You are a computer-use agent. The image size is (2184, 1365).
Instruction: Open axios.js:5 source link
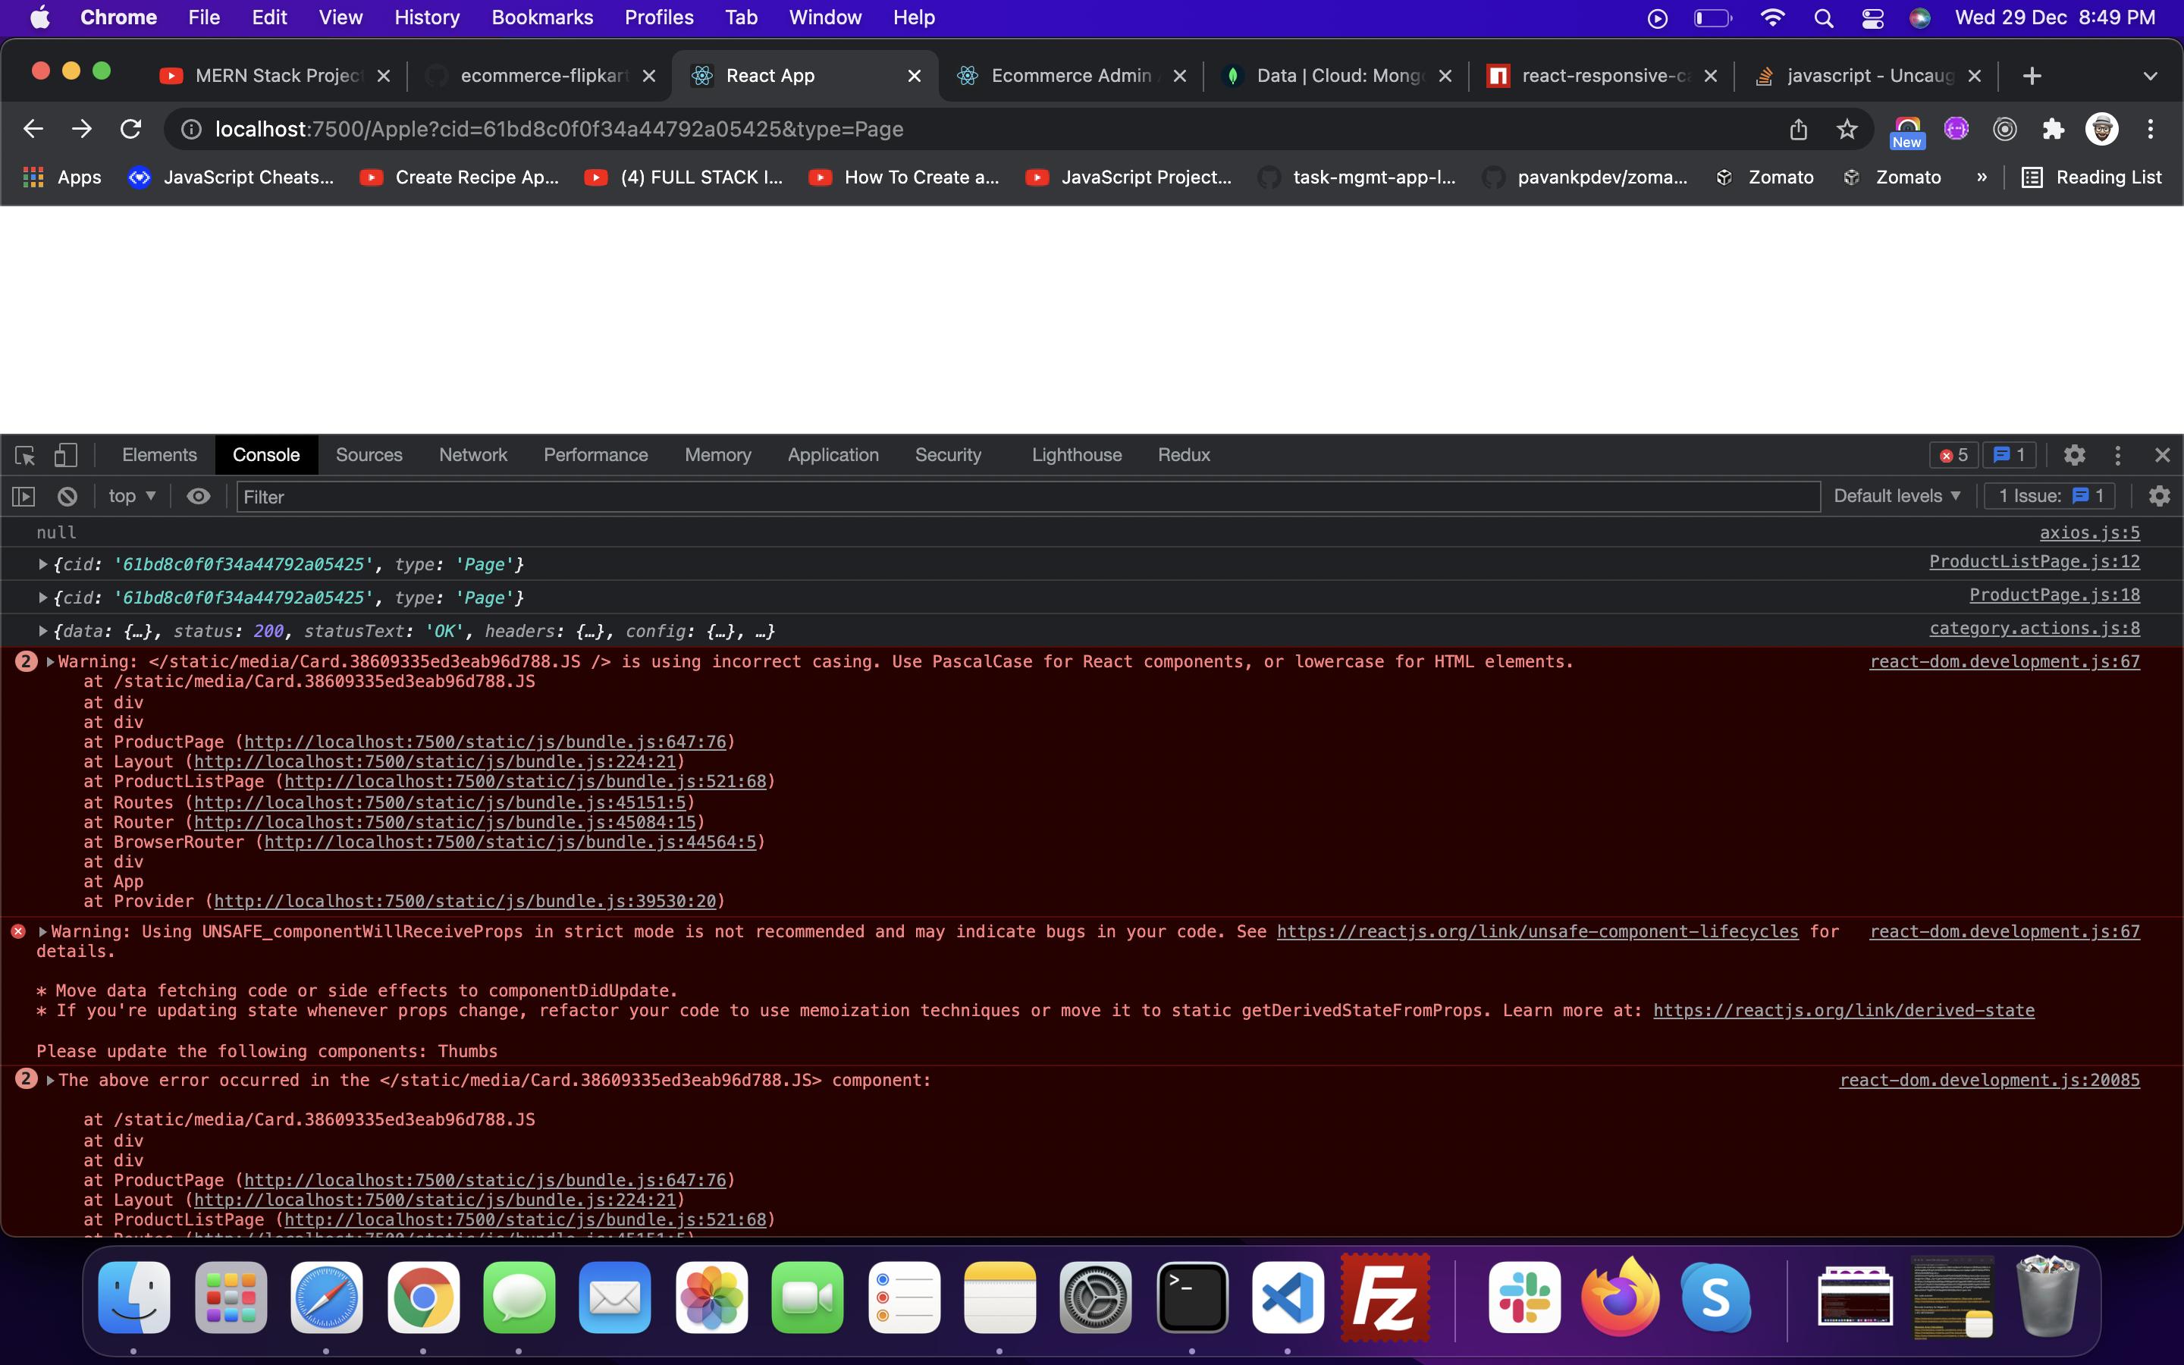click(2089, 532)
